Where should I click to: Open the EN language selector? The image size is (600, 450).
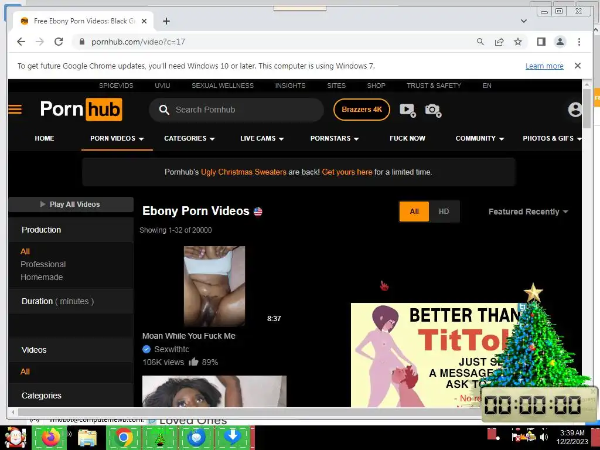click(487, 86)
